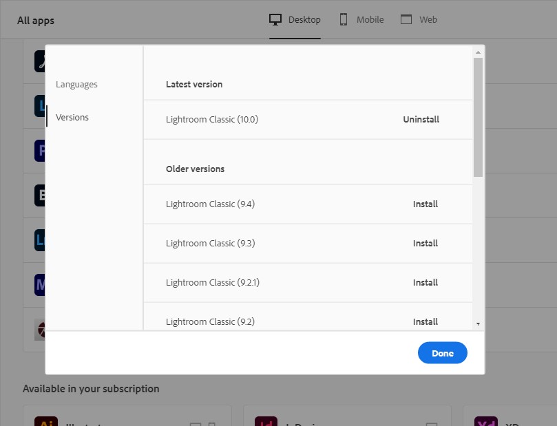Viewport: 557px width, 426px height.
Task: Install Lightroom Classic 9.3
Action: pyautogui.click(x=425, y=243)
